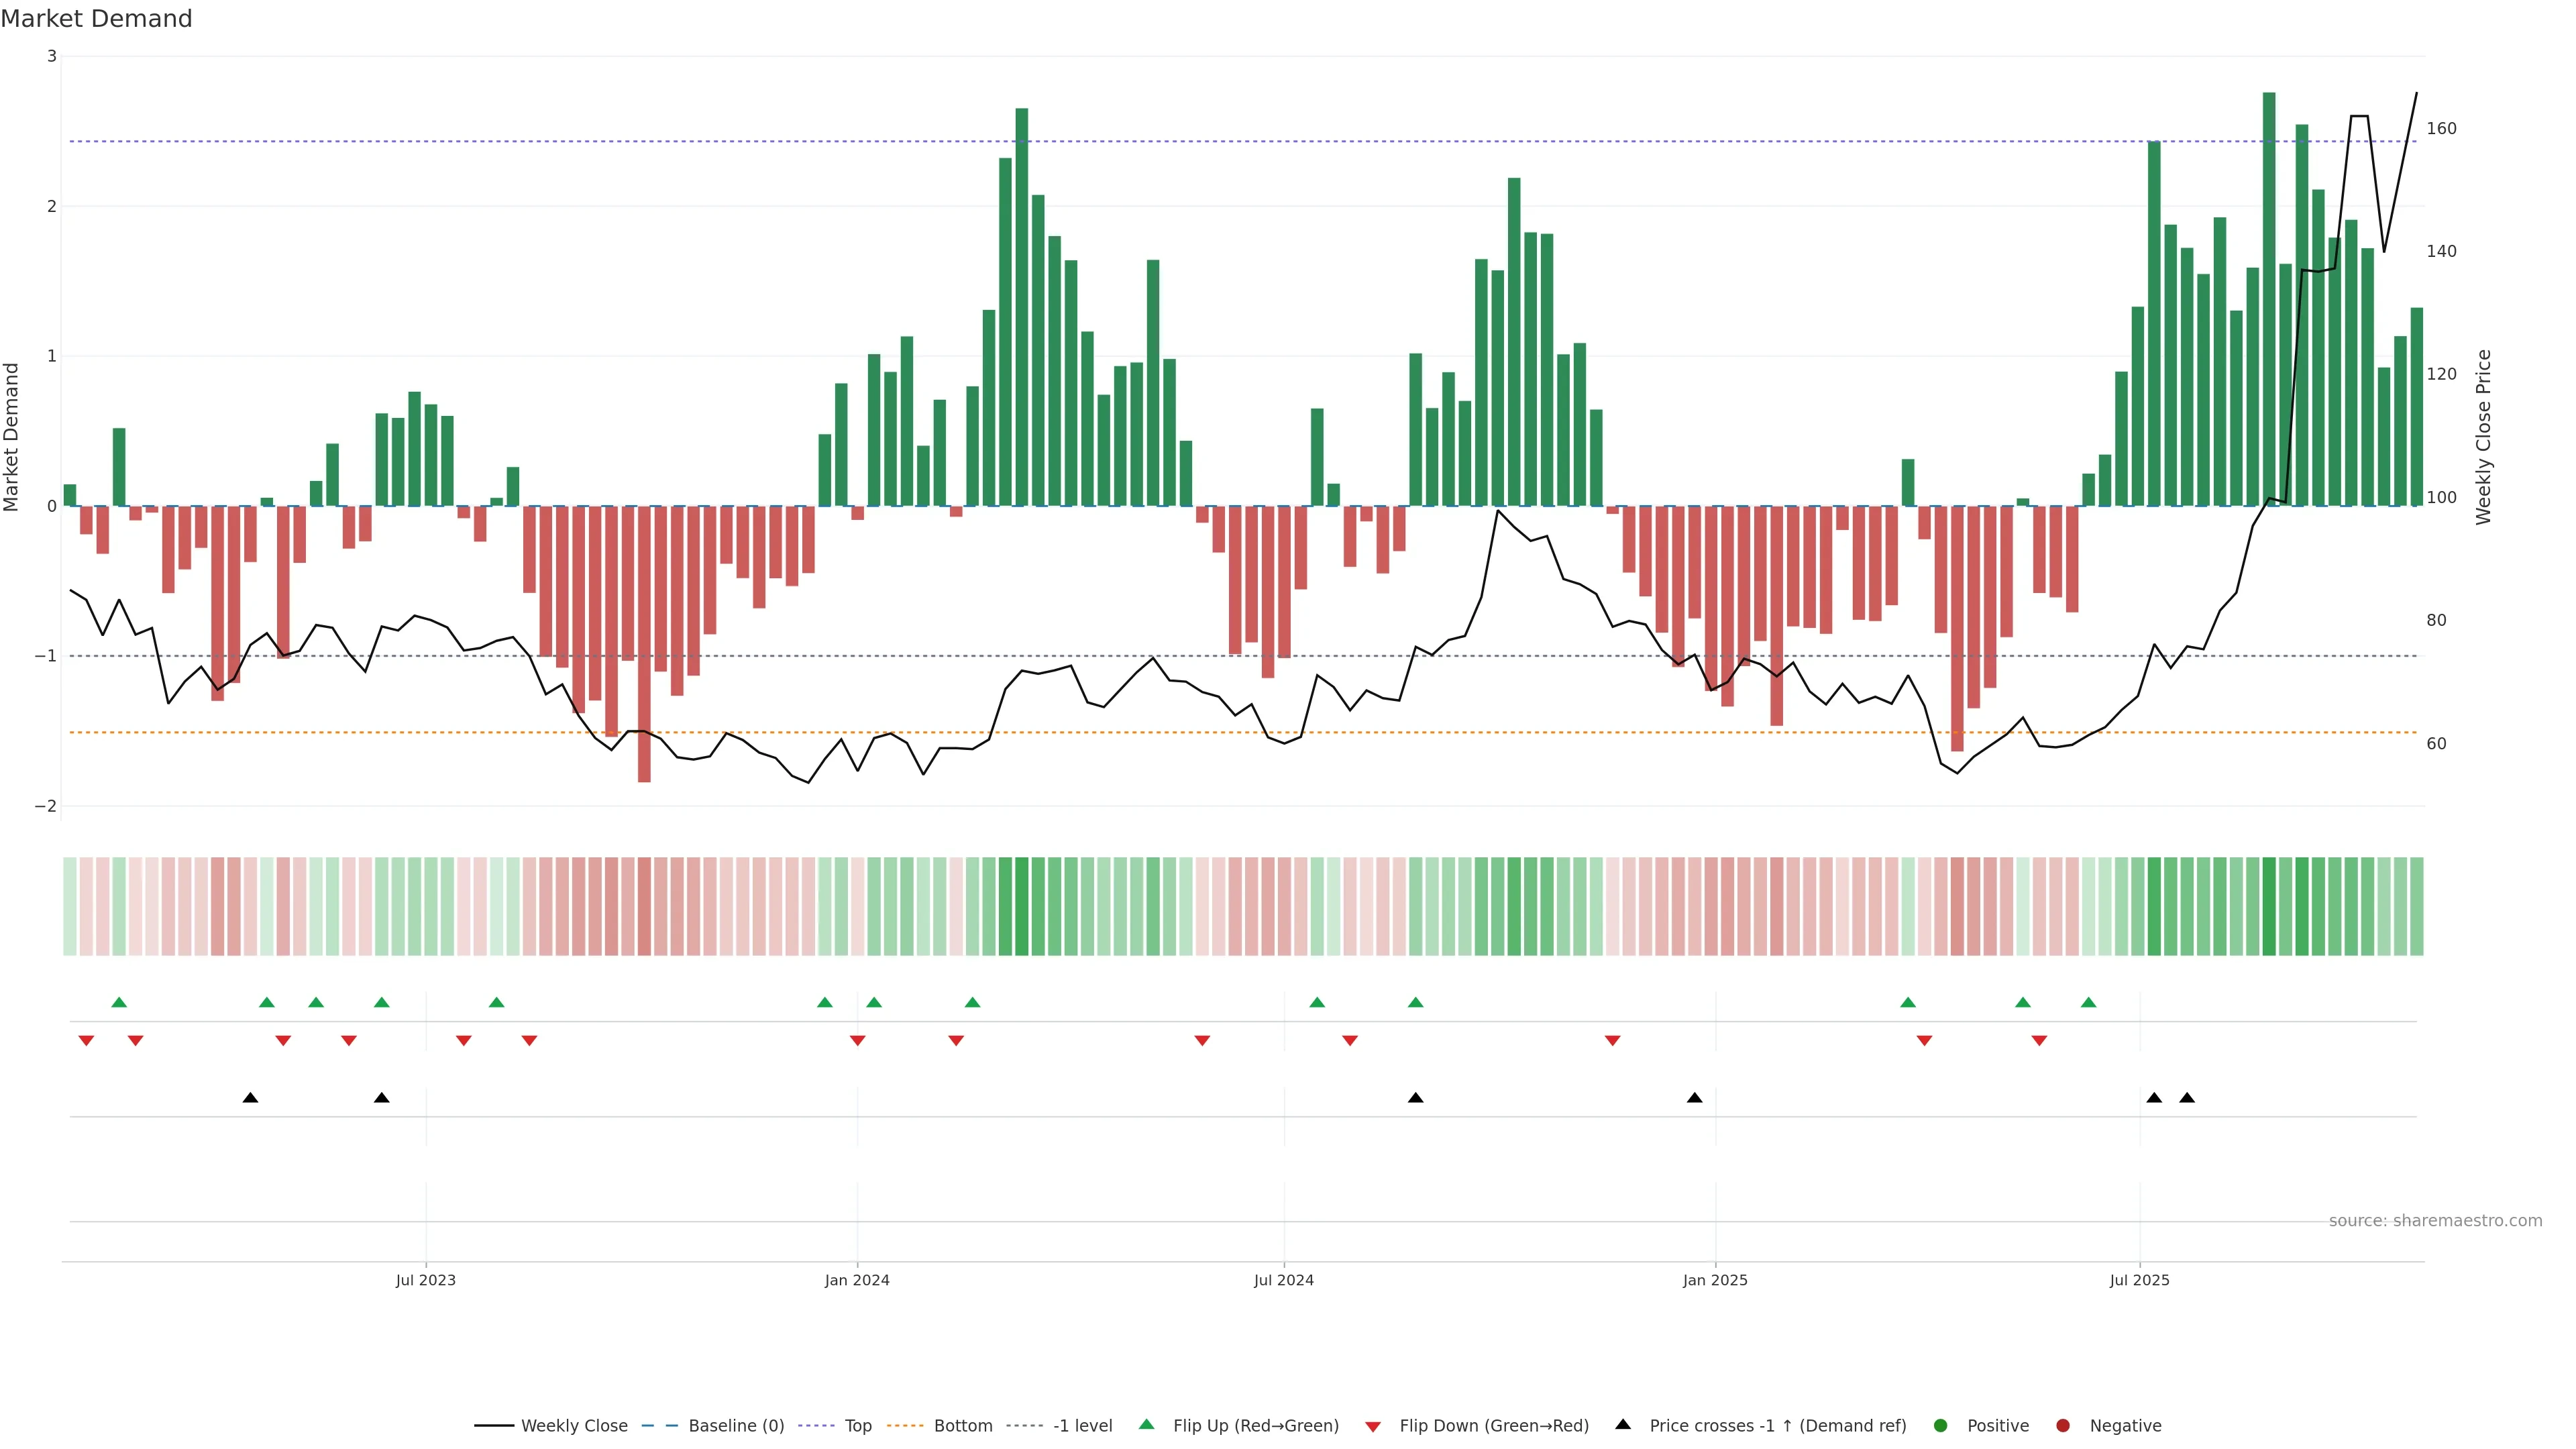This screenshot has width=2576, height=1449.
Task: Click the red Flip Down triangle legend icon
Action: tap(1373, 1427)
